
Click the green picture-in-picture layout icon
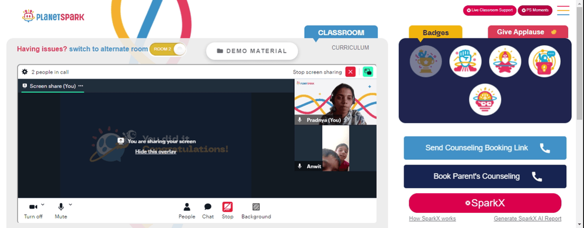(368, 72)
